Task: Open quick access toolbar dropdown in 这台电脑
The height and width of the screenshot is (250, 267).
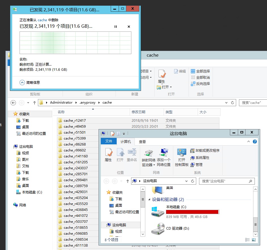Action: coord(124,134)
